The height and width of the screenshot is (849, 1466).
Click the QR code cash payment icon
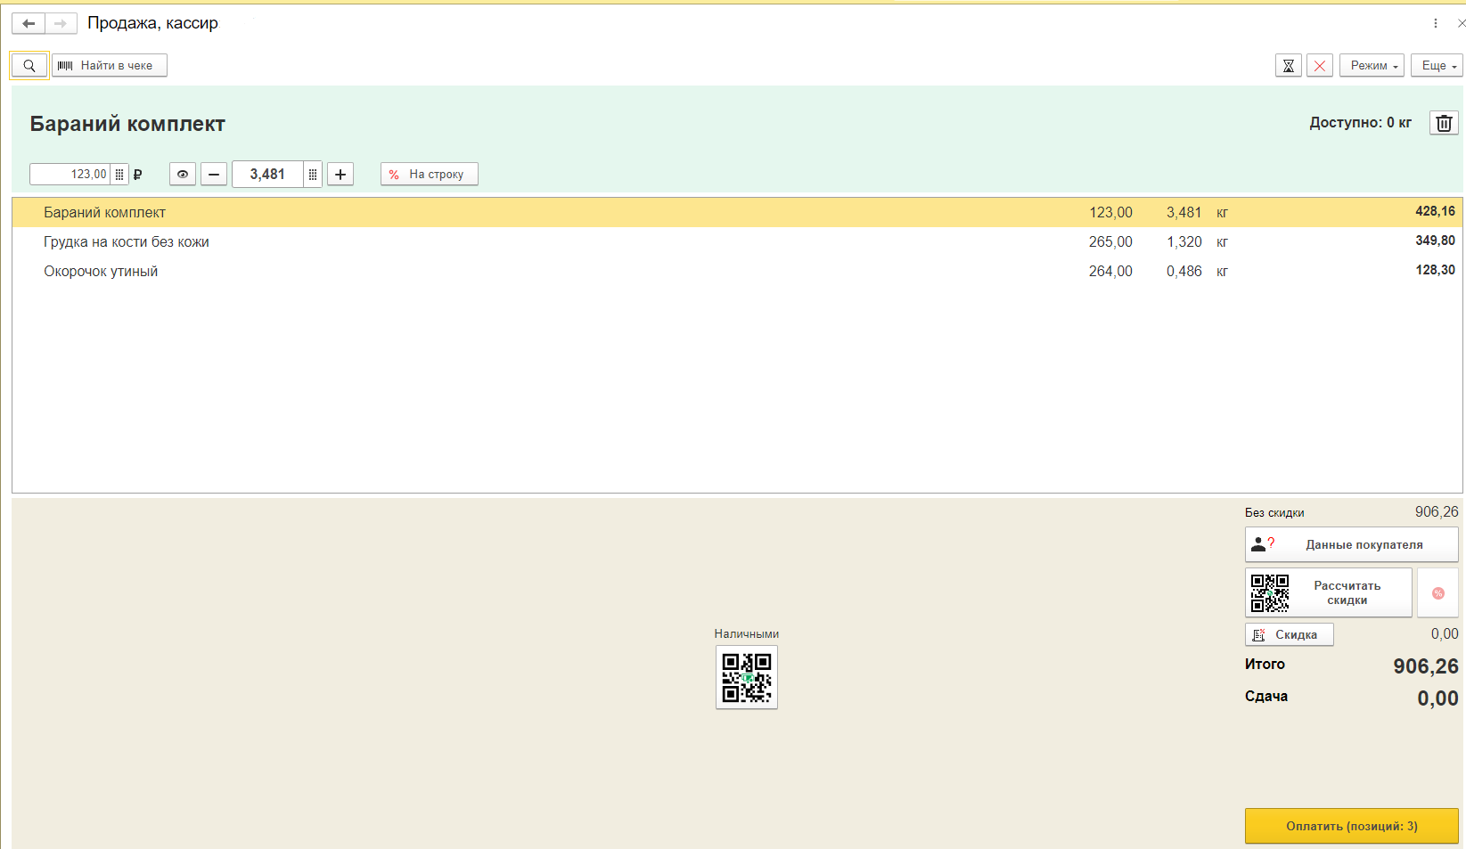747,677
